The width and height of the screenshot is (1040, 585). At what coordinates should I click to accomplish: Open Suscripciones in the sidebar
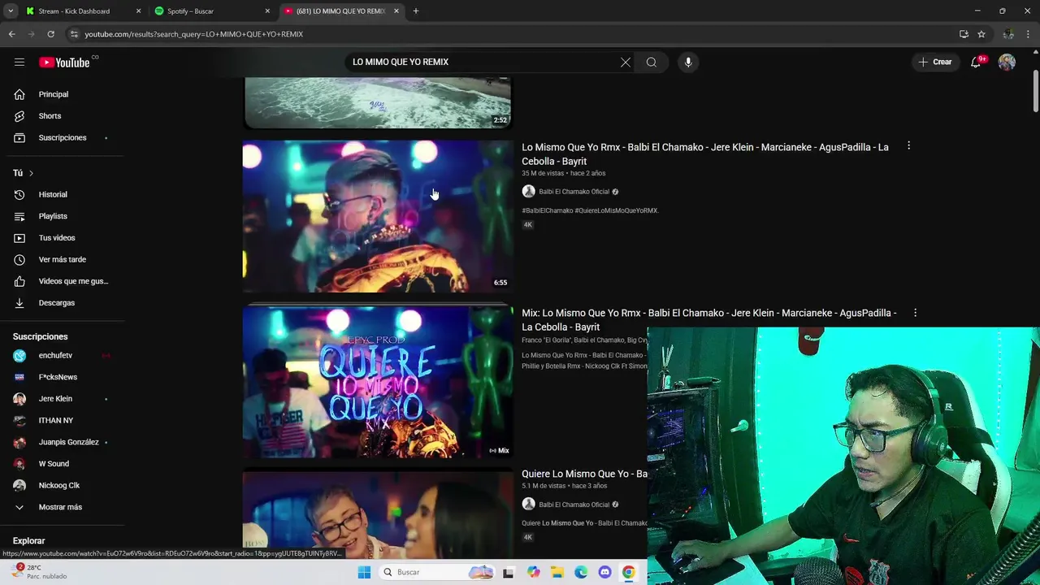pos(63,137)
